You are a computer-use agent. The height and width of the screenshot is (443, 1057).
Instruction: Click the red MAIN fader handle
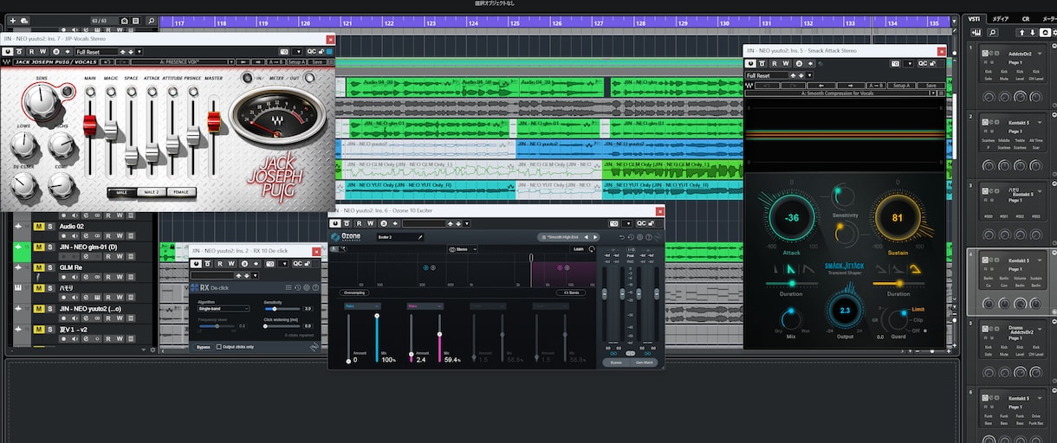pos(90,124)
